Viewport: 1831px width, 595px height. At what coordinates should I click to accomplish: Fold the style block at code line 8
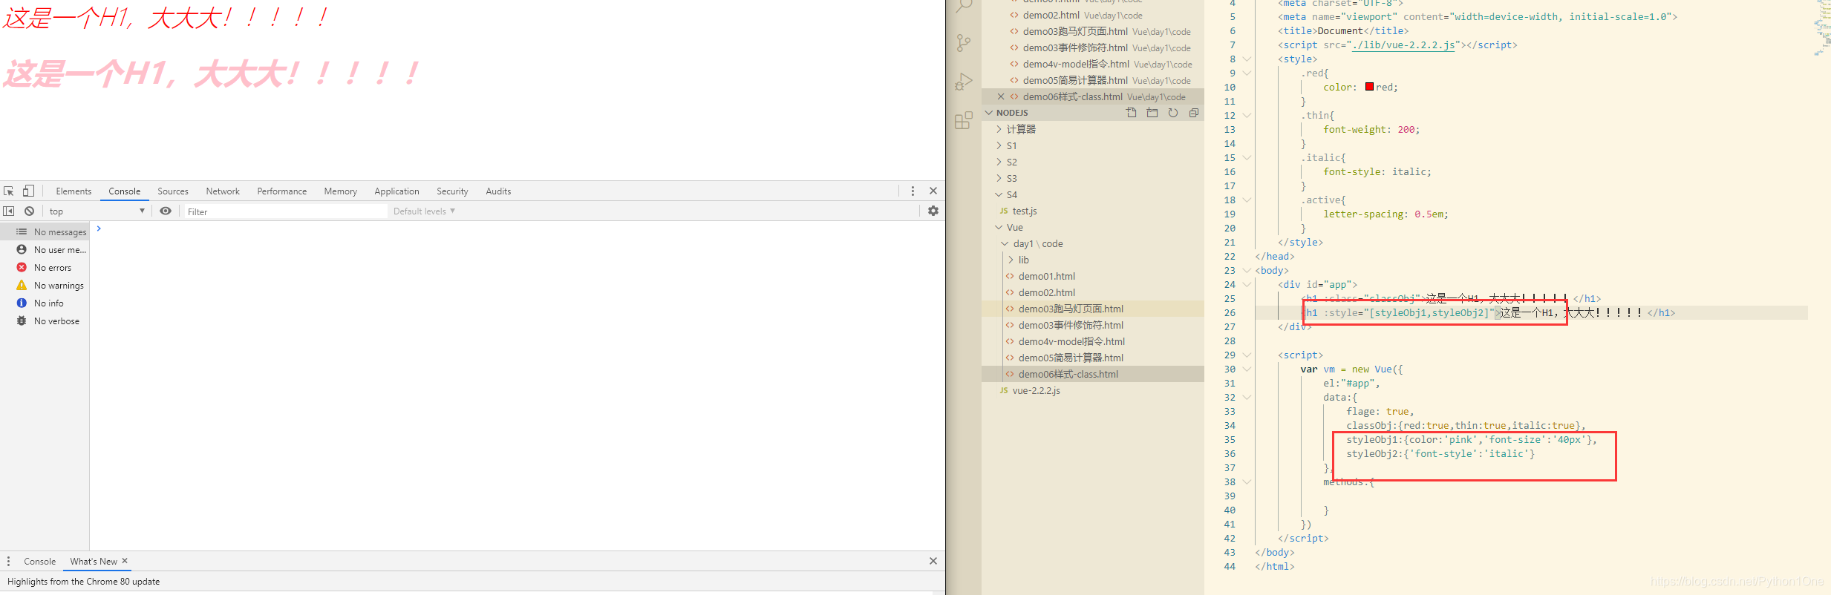(x=1247, y=59)
